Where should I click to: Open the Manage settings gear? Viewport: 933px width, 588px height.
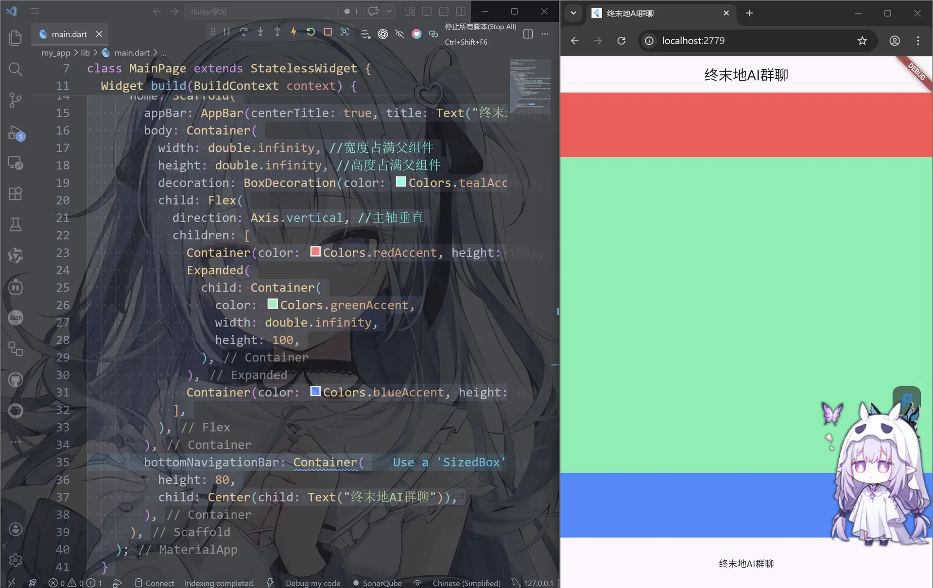(16, 560)
